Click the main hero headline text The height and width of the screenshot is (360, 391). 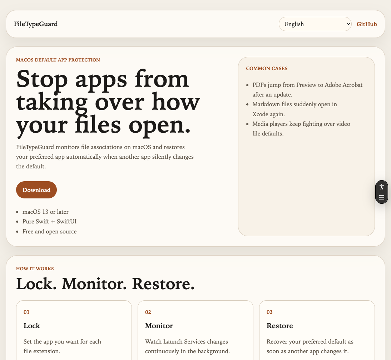pos(108,103)
